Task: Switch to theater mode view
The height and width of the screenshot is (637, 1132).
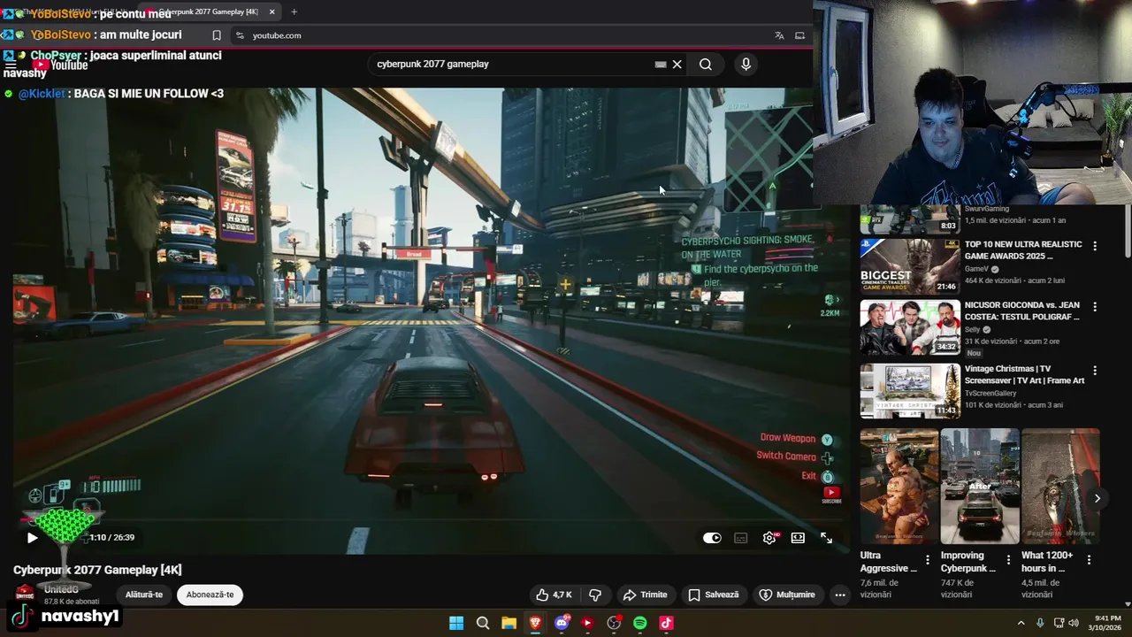Action: pos(798,538)
